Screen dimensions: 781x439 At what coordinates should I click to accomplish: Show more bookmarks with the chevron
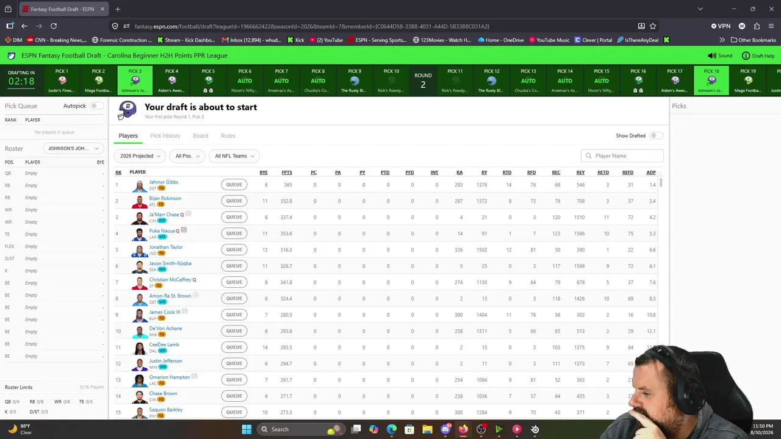click(x=722, y=40)
